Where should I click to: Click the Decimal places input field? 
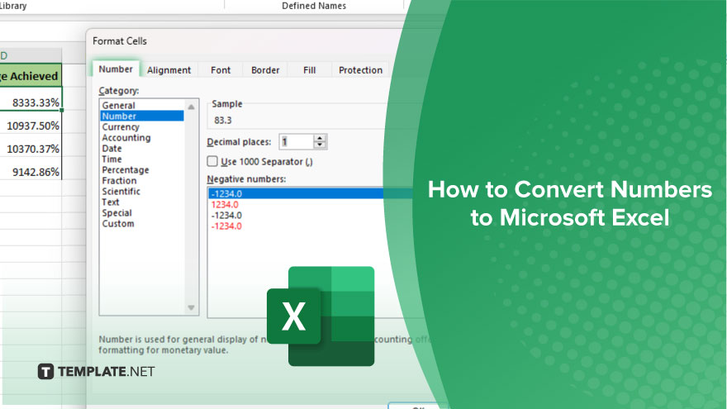(297, 142)
